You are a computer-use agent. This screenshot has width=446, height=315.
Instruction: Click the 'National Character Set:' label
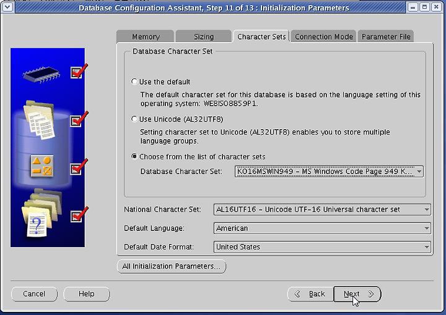[x=162, y=209]
